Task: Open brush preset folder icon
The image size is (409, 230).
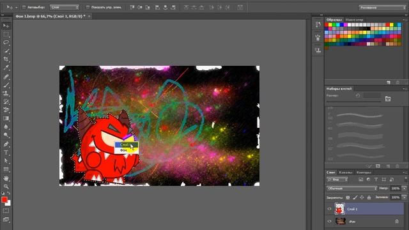Action: click(388, 99)
